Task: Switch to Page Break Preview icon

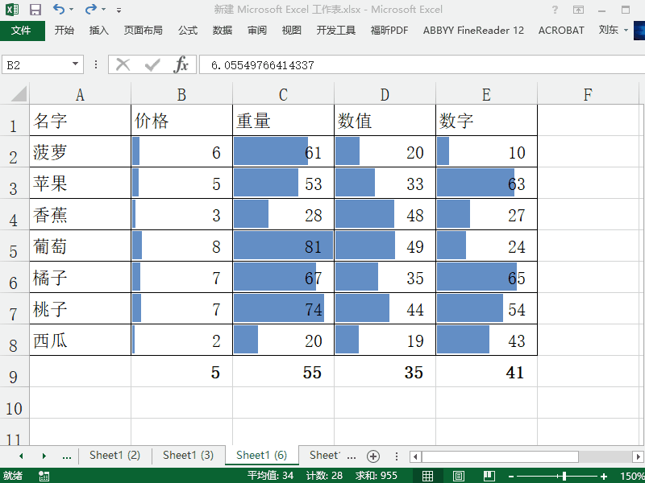Action: click(x=489, y=476)
